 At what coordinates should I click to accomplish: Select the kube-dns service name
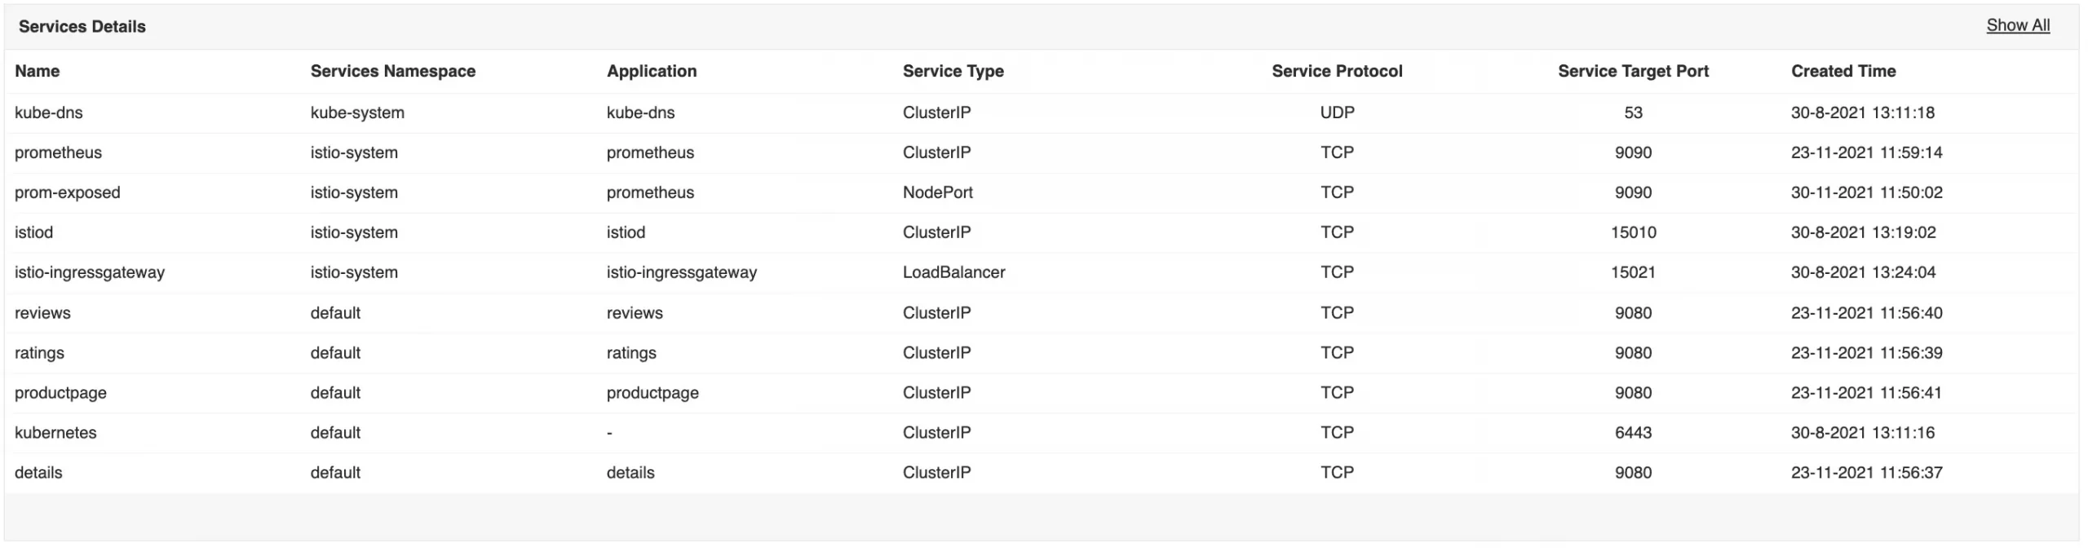click(49, 113)
